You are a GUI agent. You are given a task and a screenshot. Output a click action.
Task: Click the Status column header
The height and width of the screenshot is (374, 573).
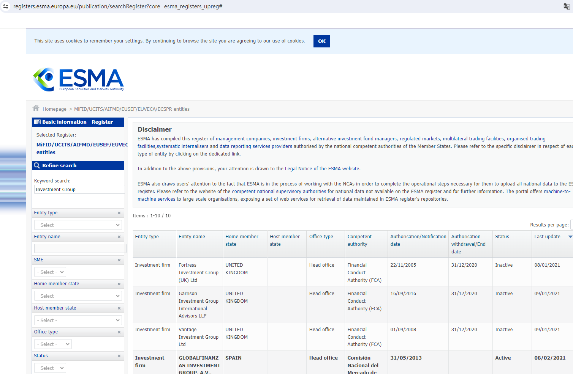(502, 237)
